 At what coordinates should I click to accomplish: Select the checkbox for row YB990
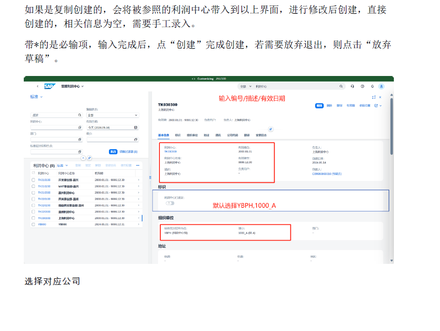pos(33,224)
